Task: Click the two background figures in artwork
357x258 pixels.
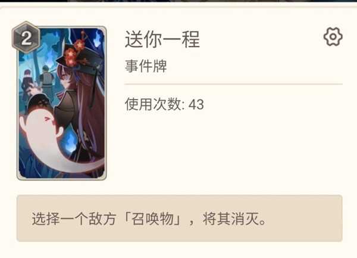Action: click(x=37, y=83)
